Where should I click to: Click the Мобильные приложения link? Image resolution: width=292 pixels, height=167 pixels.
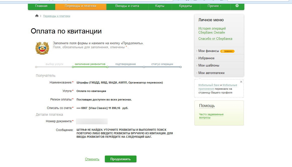[218, 87]
